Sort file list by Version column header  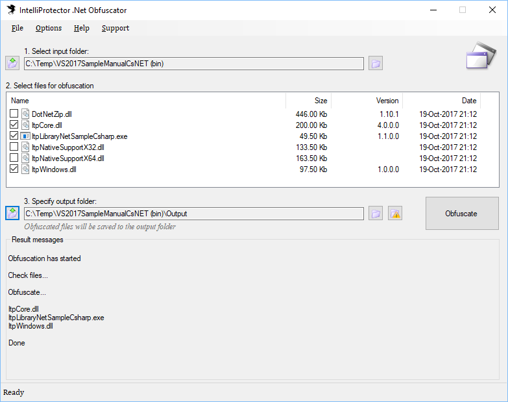[367, 101]
